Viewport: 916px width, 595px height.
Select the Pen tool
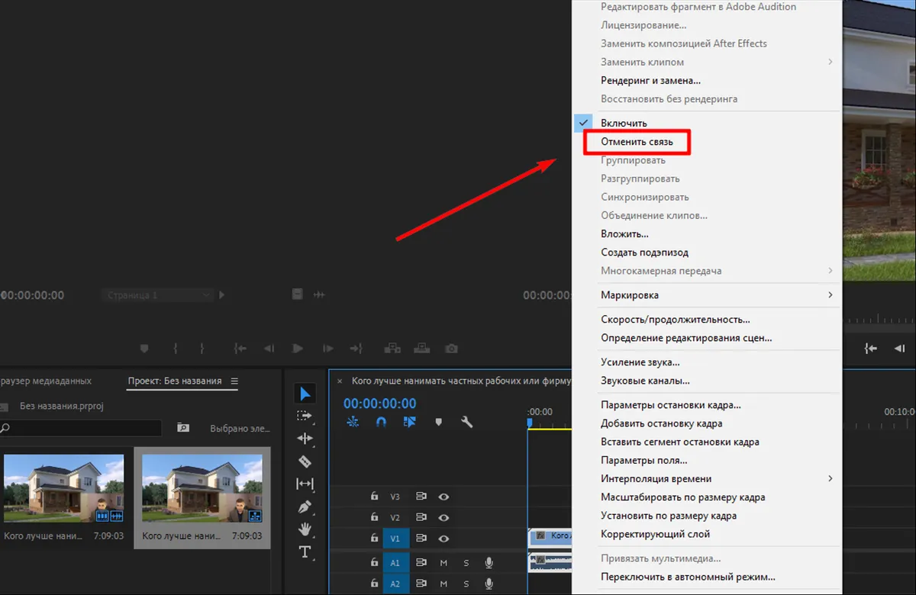[x=305, y=507]
